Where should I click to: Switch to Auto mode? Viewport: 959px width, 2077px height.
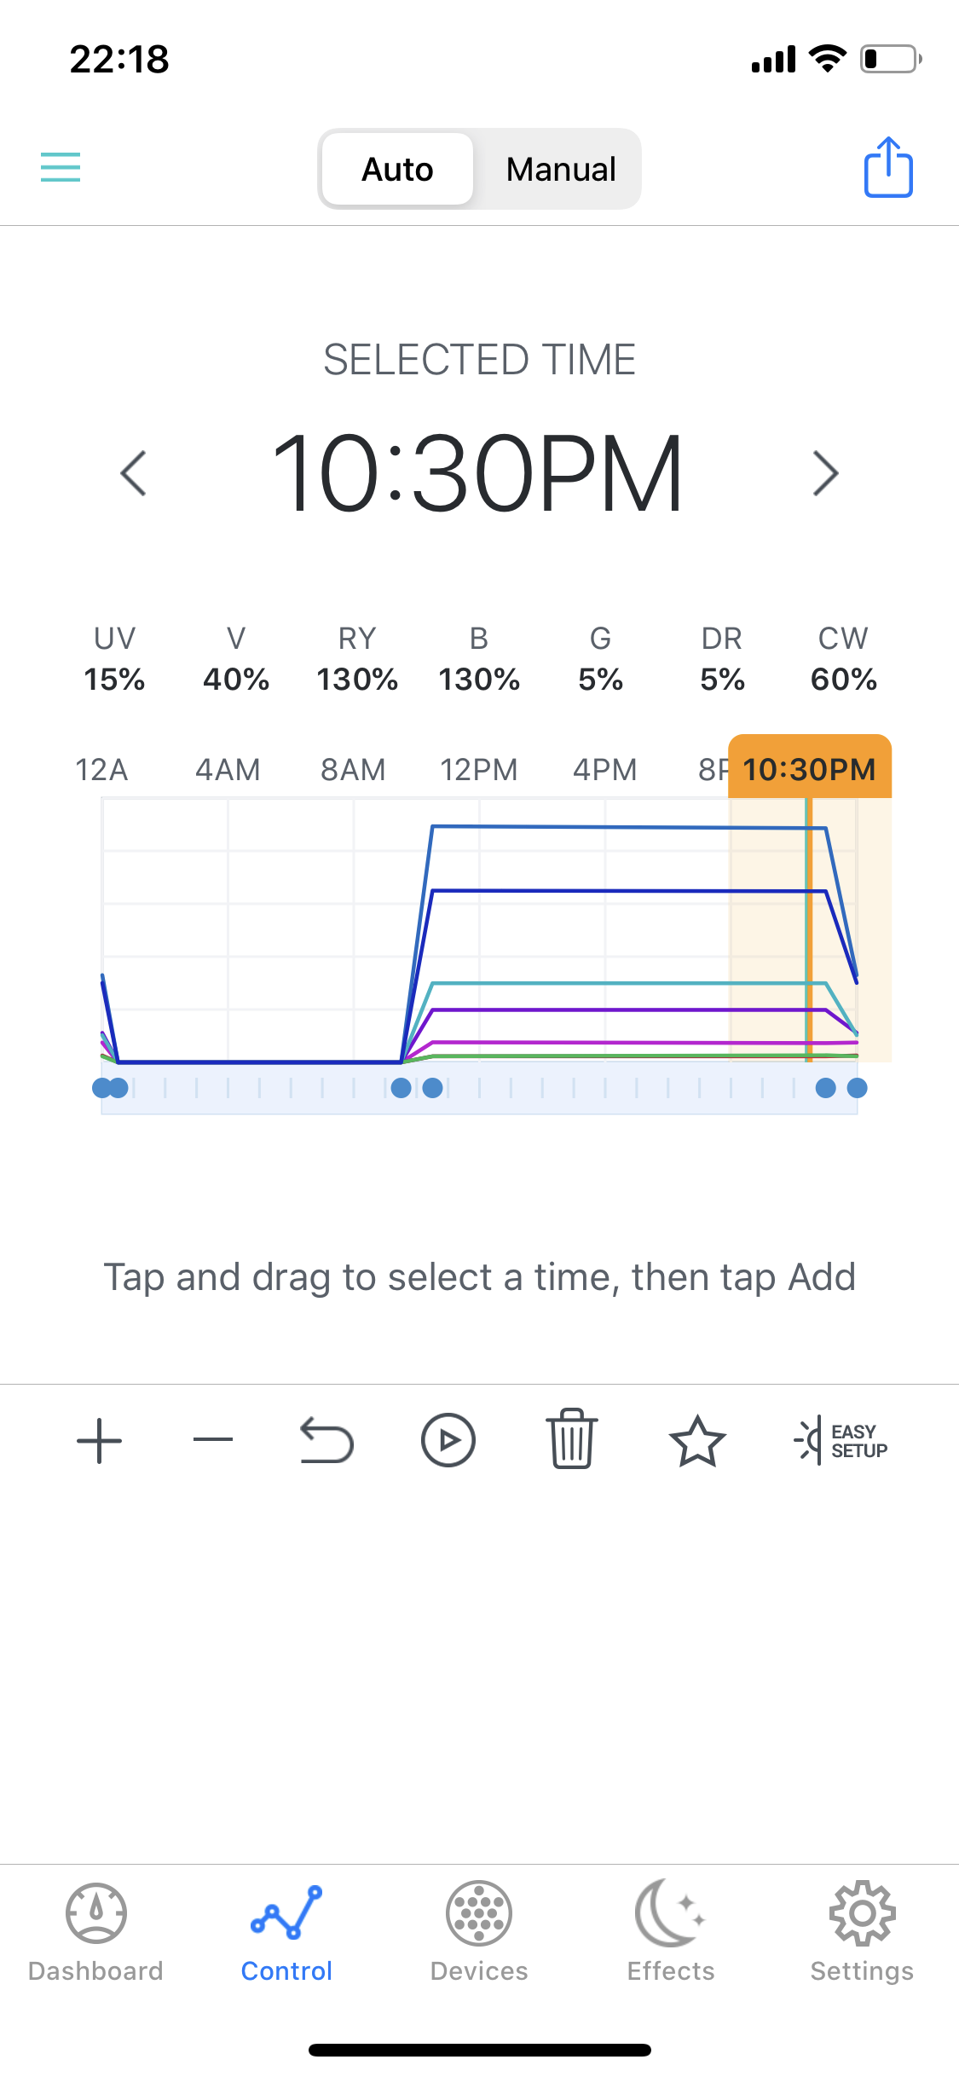pyautogui.click(x=397, y=169)
